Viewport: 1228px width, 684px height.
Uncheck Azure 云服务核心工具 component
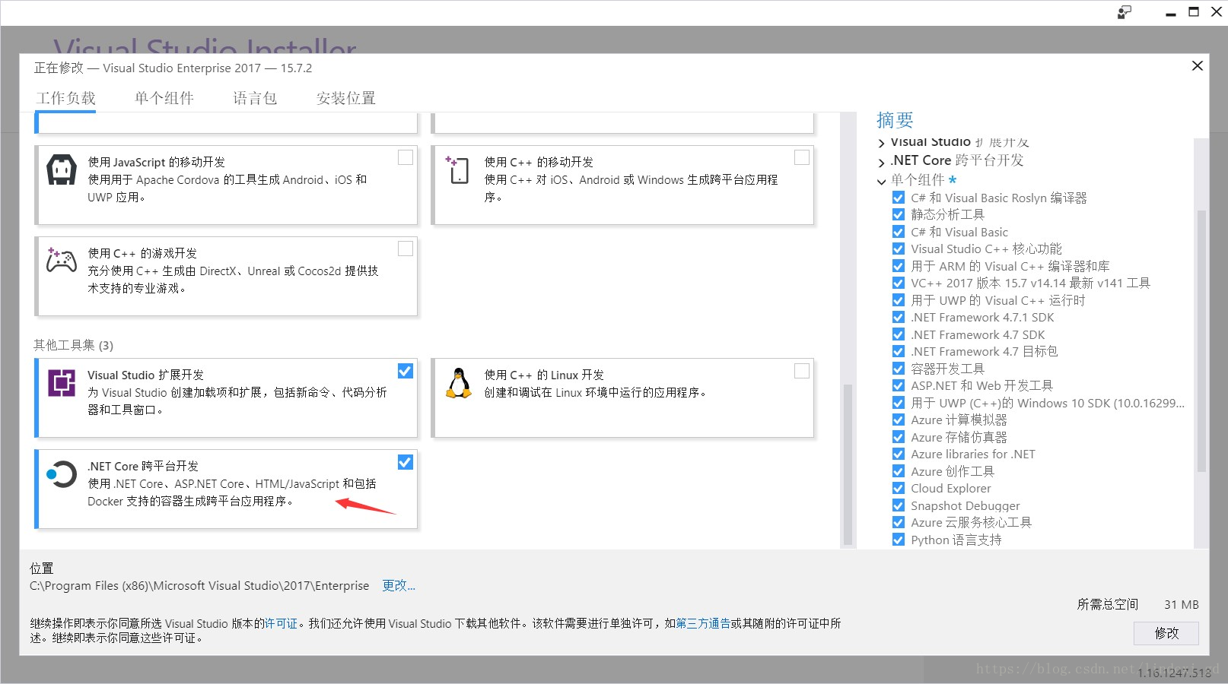pyautogui.click(x=899, y=522)
